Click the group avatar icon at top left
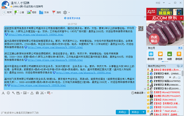This screenshot has width=184, height=116. point(5,5)
